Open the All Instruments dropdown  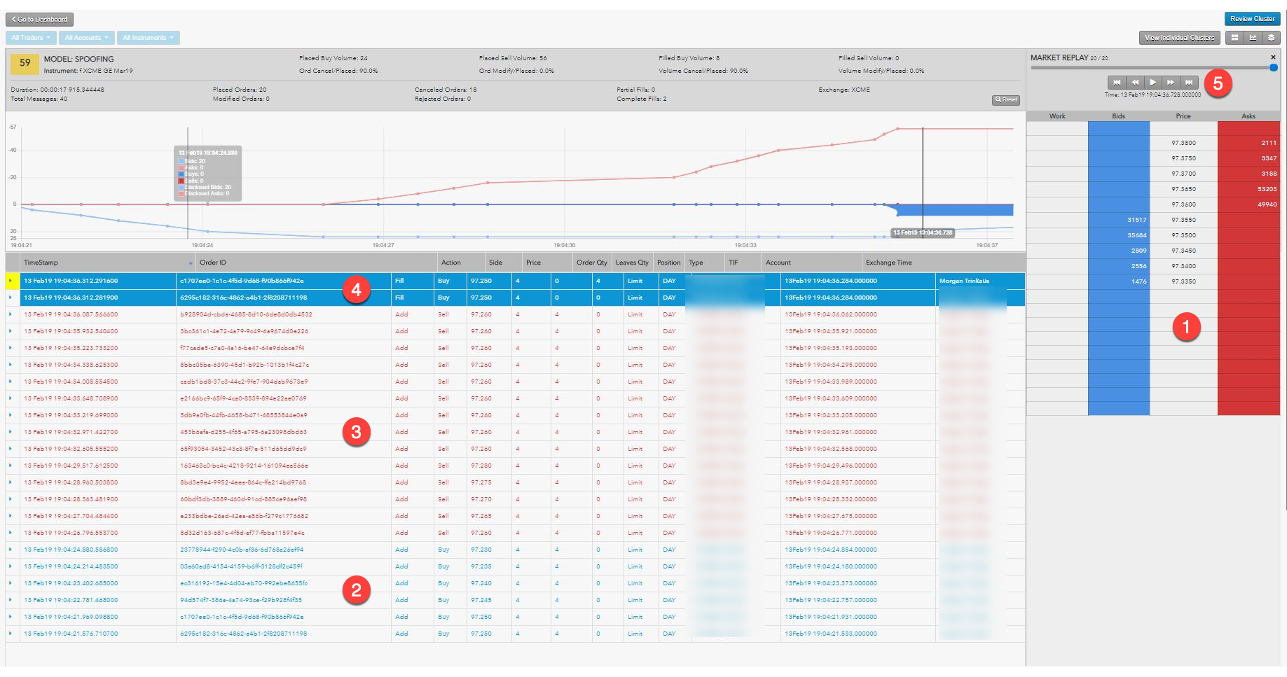click(149, 38)
